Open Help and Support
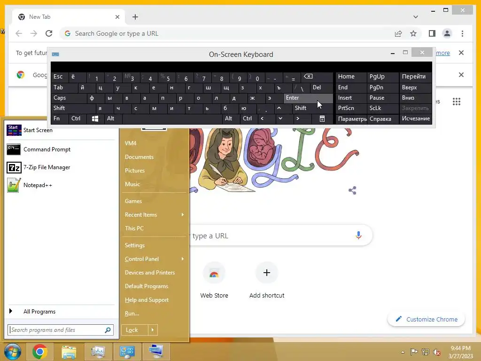The image size is (481, 361). point(147,300)
